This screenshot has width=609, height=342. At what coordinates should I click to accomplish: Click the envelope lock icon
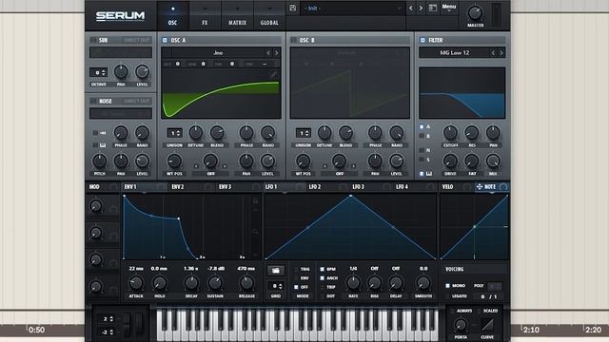pos(255,200)
